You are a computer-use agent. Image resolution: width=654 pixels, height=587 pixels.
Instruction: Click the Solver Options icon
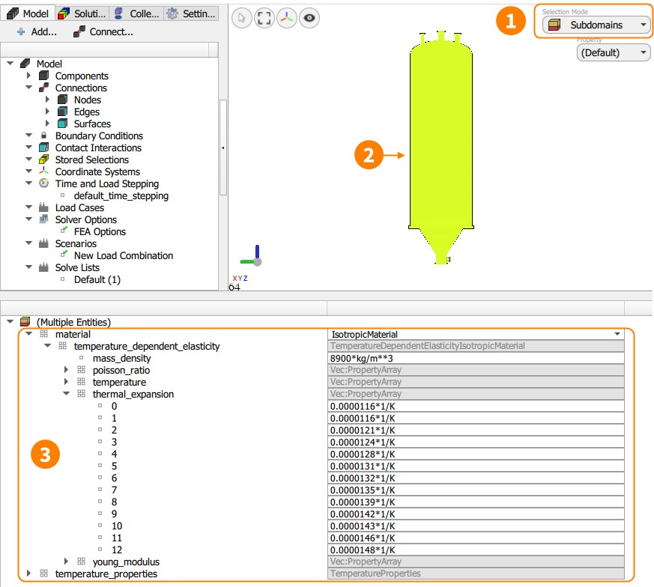click(43, 219)
